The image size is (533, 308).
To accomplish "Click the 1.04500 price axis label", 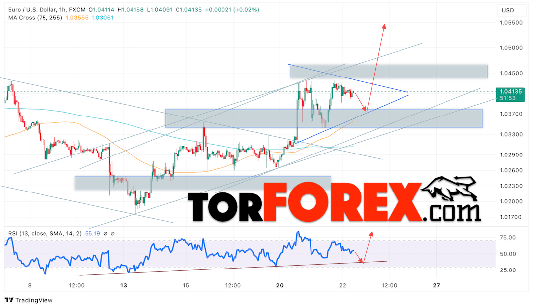I will (x=511, y=73).
